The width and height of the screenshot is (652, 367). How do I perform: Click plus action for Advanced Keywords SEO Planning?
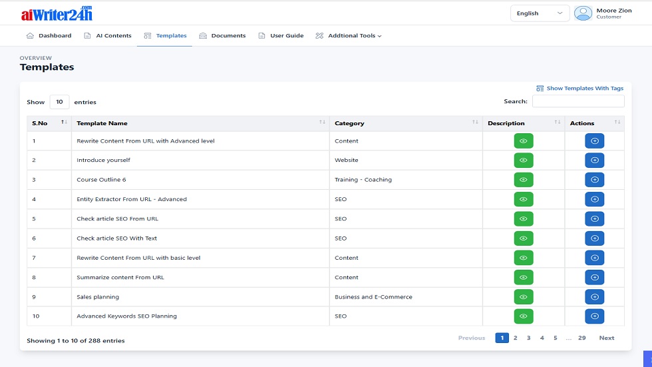click(594, 316)
